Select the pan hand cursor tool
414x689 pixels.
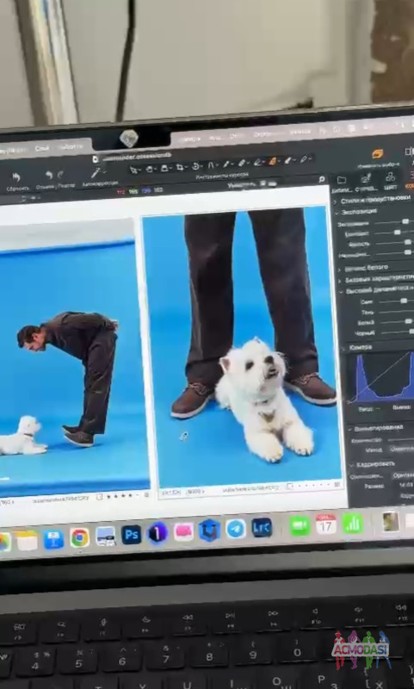[x=149, y=168]
